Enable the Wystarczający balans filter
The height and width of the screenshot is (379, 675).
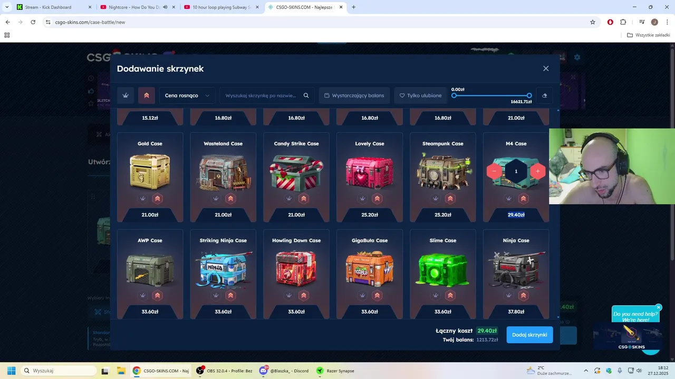click(x=354, y=95)
